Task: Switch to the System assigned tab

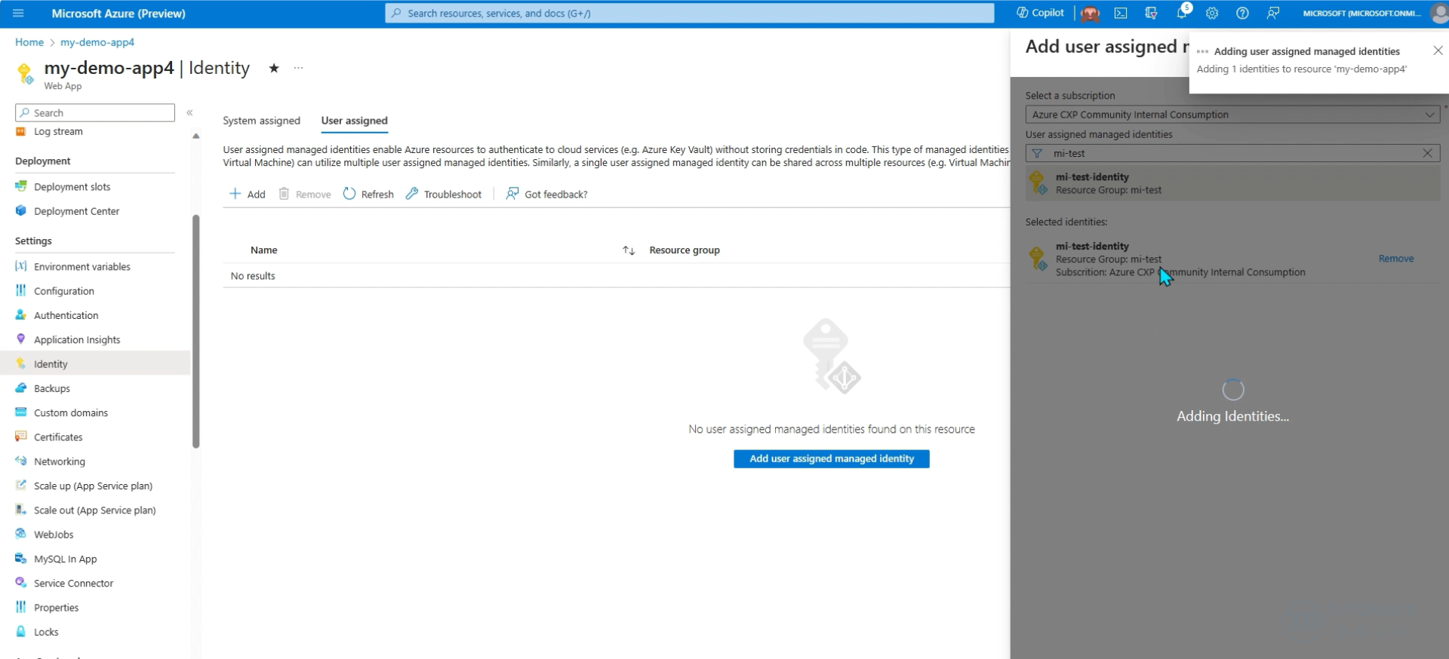Action: [x=261, y=121]
